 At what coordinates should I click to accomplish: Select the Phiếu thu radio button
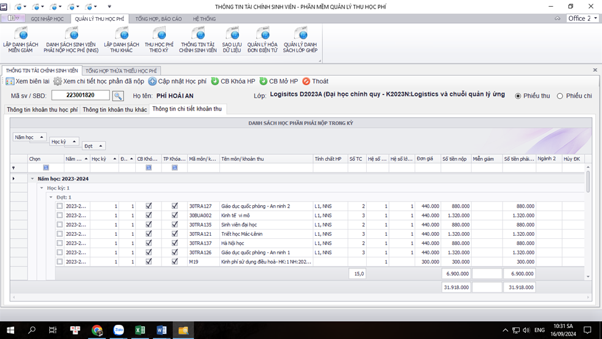pos(518,96)
